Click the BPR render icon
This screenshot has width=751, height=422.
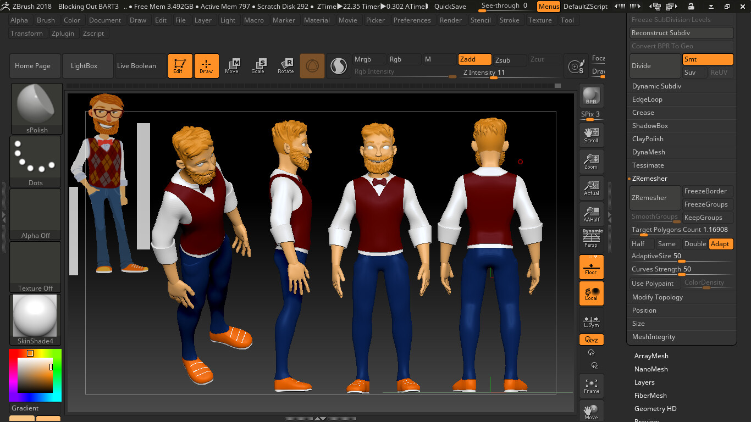tap(591, 96)
